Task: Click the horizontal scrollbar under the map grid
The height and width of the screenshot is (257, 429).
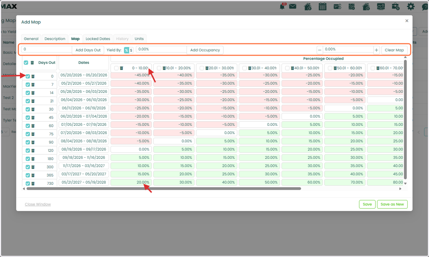Action: coord(163,188)
